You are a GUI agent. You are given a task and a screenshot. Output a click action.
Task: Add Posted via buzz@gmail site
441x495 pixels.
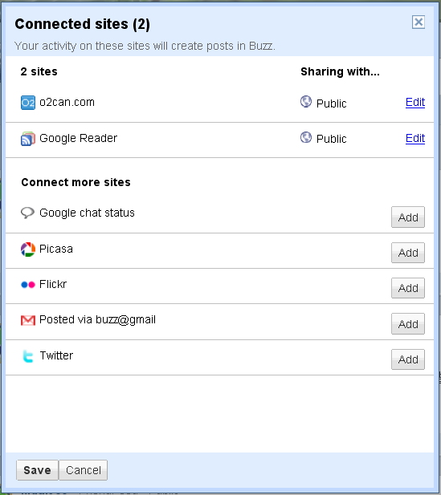tap(408, 323)
